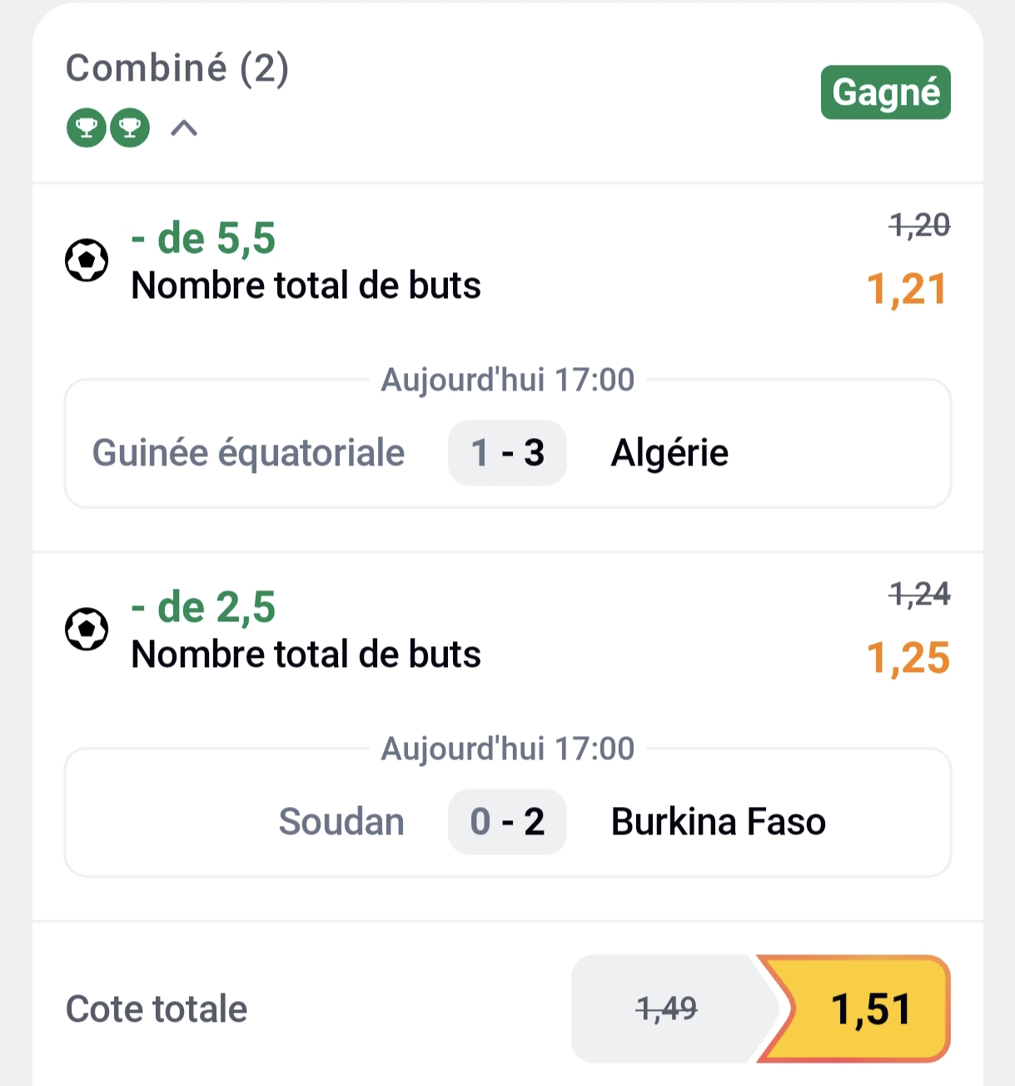The height and width of the screenshot is (1086, 1015).
Task: Click the first green trophy icon
Action: (x=87, y=128)
